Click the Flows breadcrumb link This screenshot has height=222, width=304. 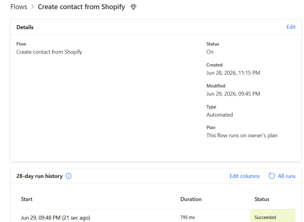point(19,7)
